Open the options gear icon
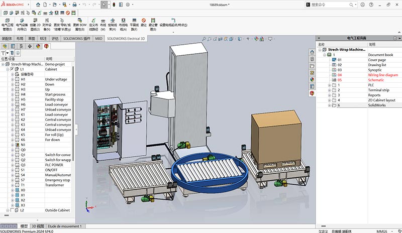 [x=128, y=5]
